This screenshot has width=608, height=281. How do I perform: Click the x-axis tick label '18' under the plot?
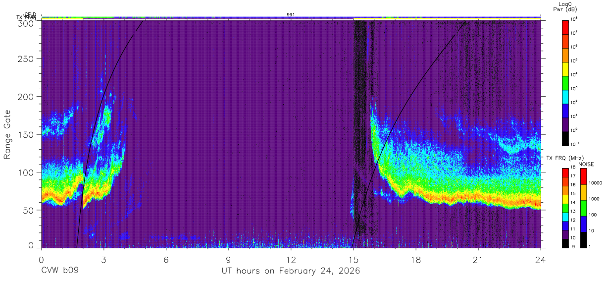415,260
